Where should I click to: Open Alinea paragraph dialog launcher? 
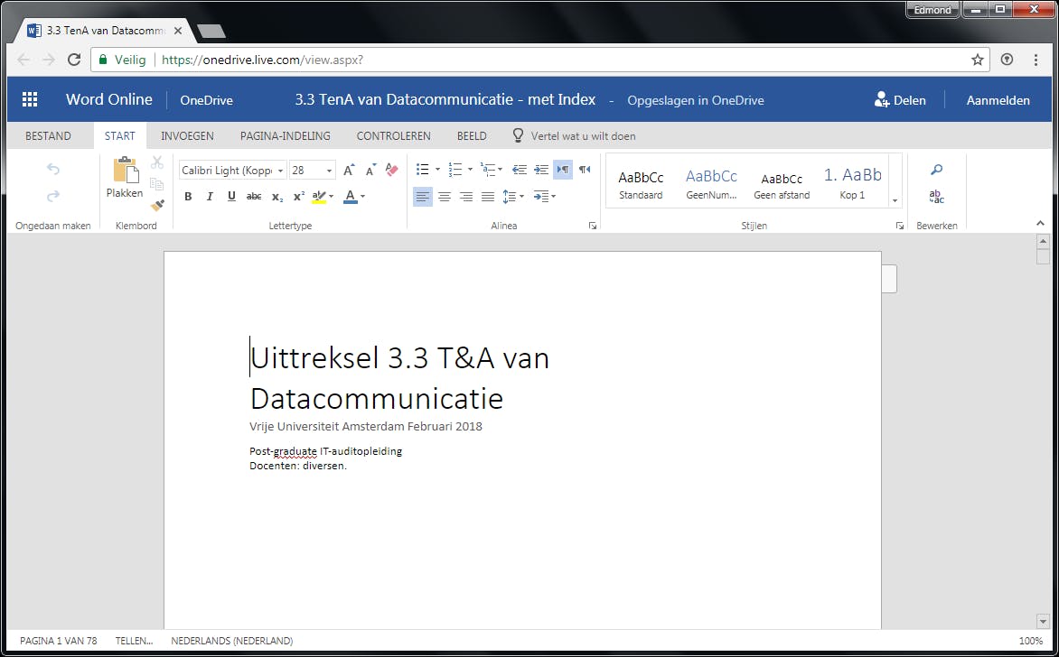click(593, 226)
